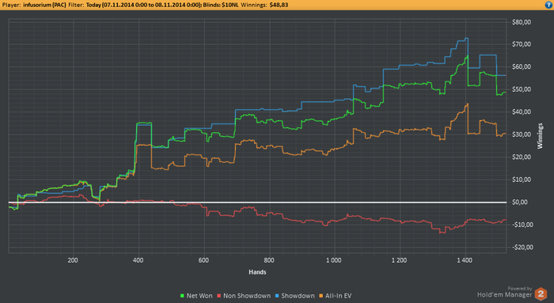
Task: Click the 1 400 hands axis tick label
Action: [465, 260]
